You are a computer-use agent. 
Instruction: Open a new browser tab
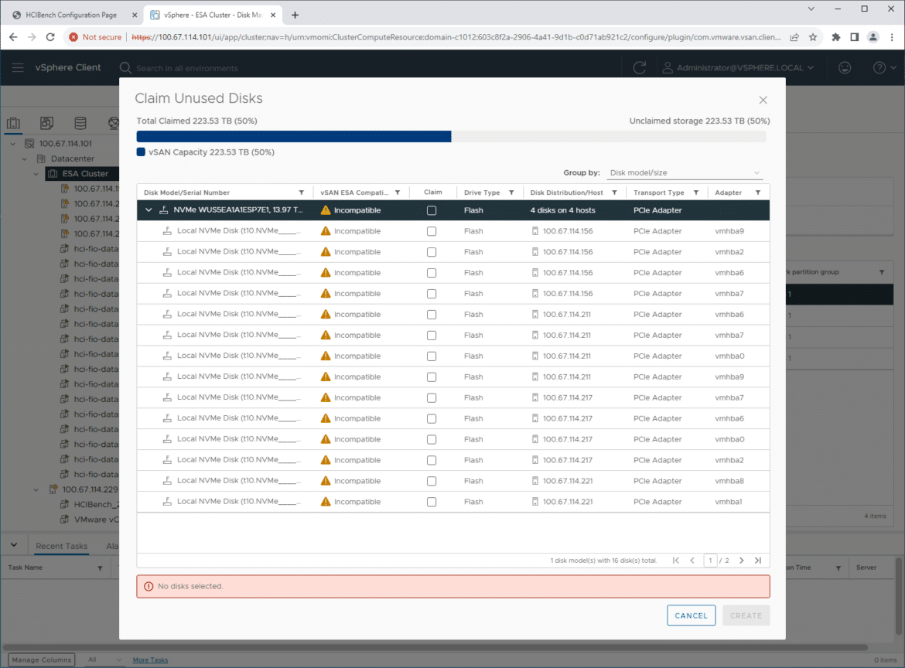coord(295,15)
